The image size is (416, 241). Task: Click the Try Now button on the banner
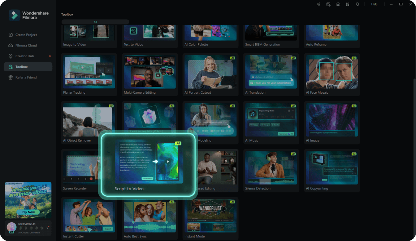click(x=28, y=212)
